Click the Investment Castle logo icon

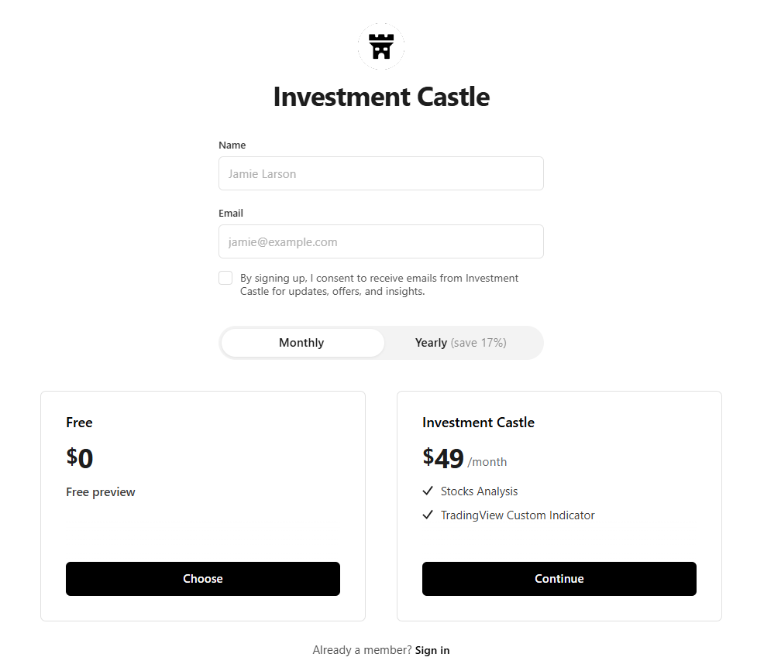[381, 46]
